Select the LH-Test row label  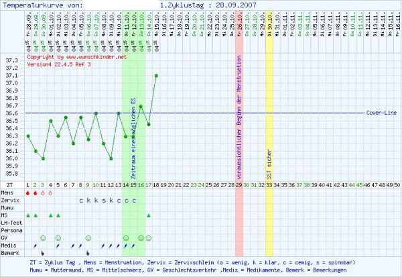point(12,223)
